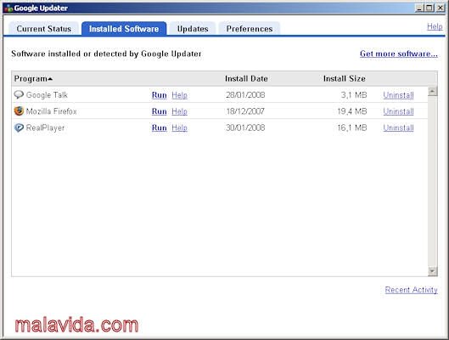Select the Mozilla Firefox program name
The image size is (449, 340).
click(x=52, y=111)
